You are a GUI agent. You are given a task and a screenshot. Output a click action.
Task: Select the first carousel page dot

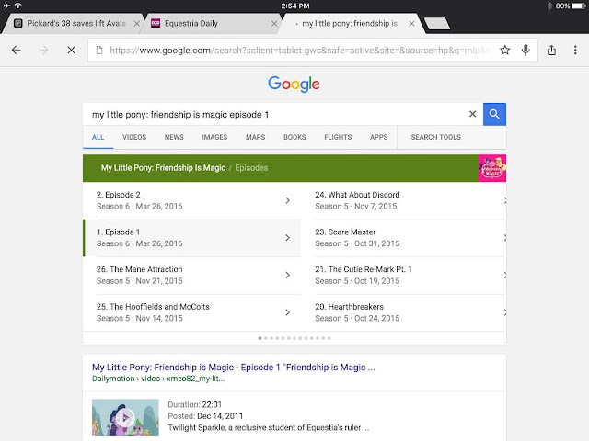click(260, 338)
